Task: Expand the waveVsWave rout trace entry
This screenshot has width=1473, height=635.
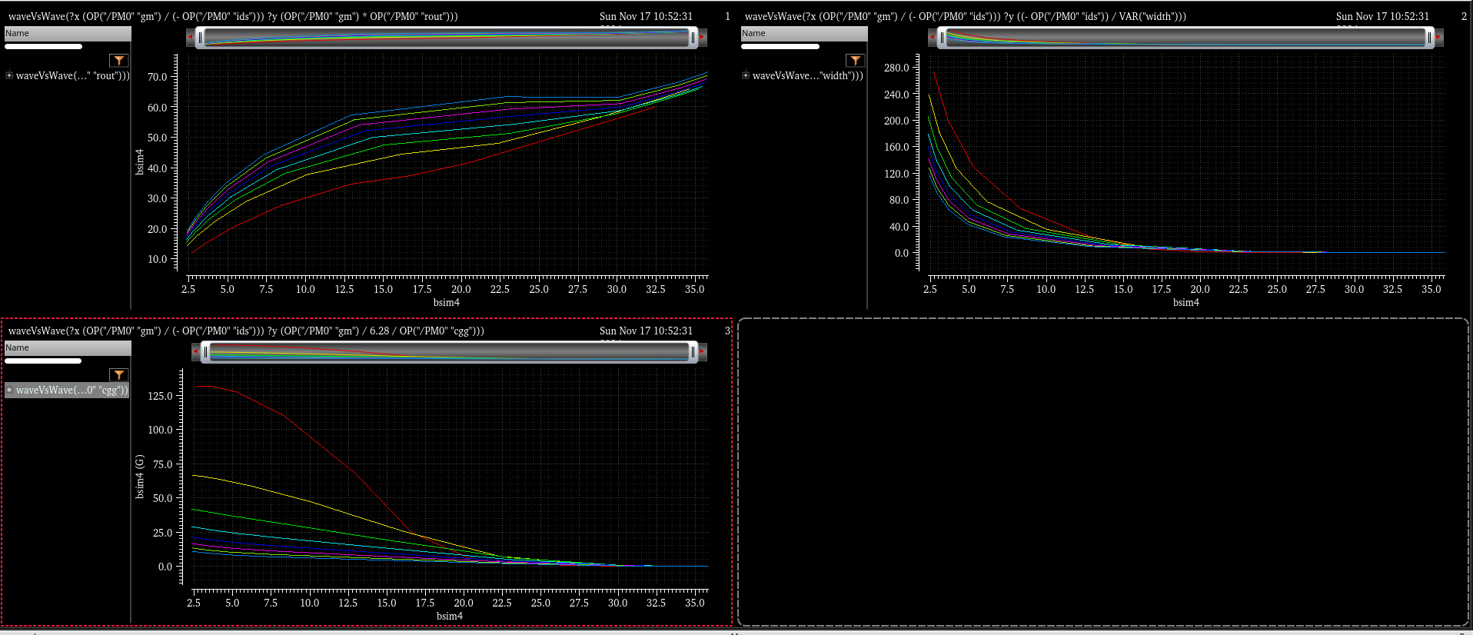Action: tap(9, 75)
